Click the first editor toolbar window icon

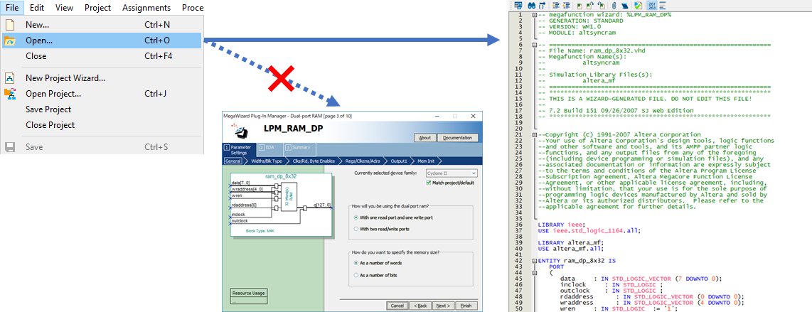[x=518, y=5]
